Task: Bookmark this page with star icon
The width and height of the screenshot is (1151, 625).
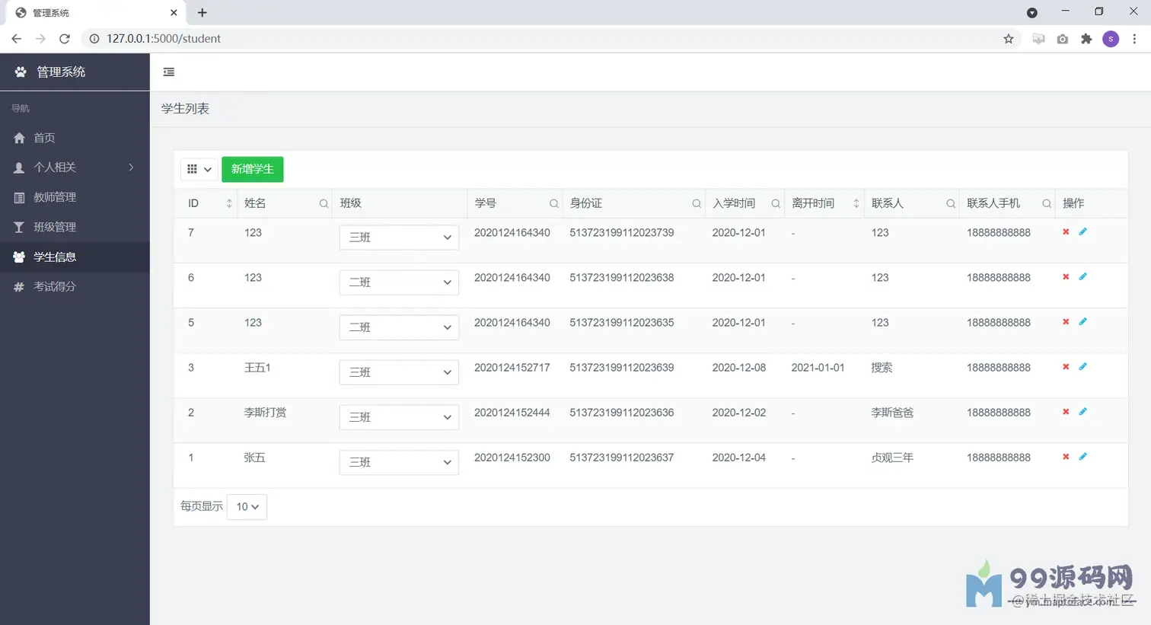Action: tap(1009, 39)
